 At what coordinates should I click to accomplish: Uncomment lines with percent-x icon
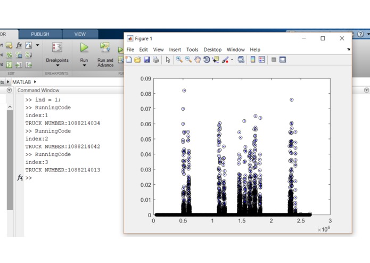19,55
